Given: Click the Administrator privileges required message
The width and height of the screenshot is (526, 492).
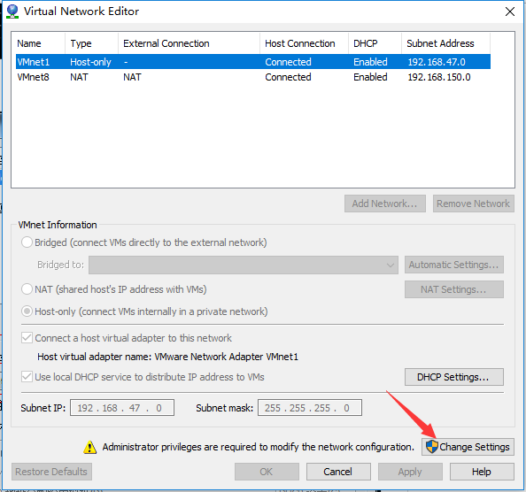Looking at the screenshot, I should point(259,447).
